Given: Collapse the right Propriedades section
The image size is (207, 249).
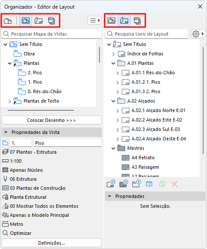Looking at the screenshot, I should coord(109,196).
